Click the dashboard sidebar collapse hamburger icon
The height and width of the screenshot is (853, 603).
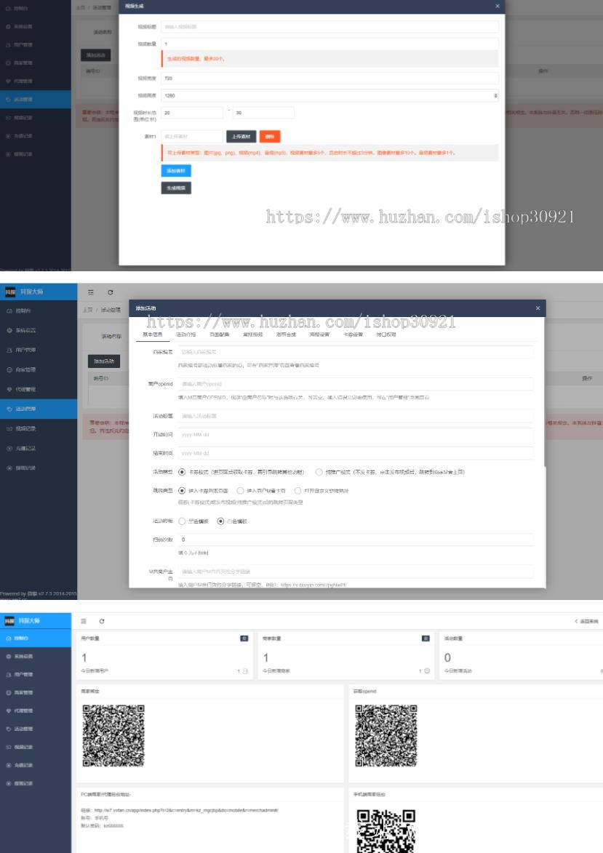83,621
